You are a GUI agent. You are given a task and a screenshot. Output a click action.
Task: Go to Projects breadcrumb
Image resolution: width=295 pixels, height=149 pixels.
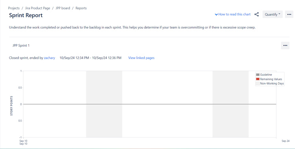click(14, 8)
